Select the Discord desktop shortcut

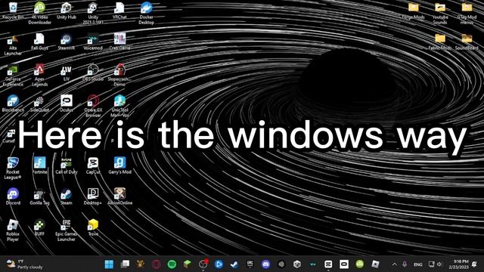point(13,196)
